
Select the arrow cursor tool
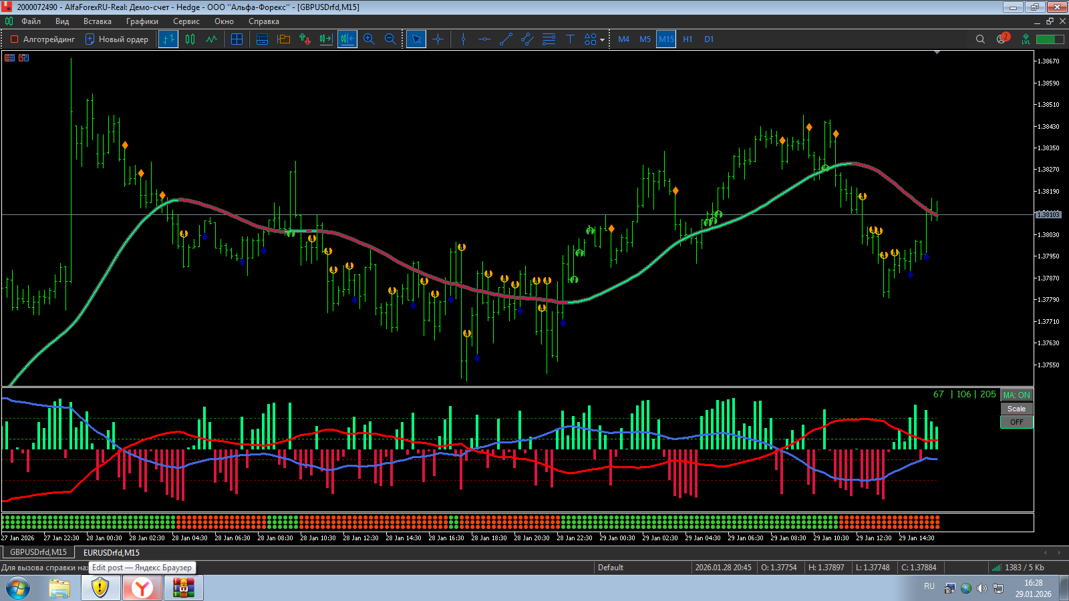click(x=416, y=39)
